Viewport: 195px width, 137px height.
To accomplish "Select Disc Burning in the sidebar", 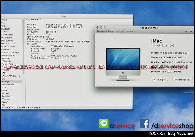I will pyautogui.click(x=7, y=41).
